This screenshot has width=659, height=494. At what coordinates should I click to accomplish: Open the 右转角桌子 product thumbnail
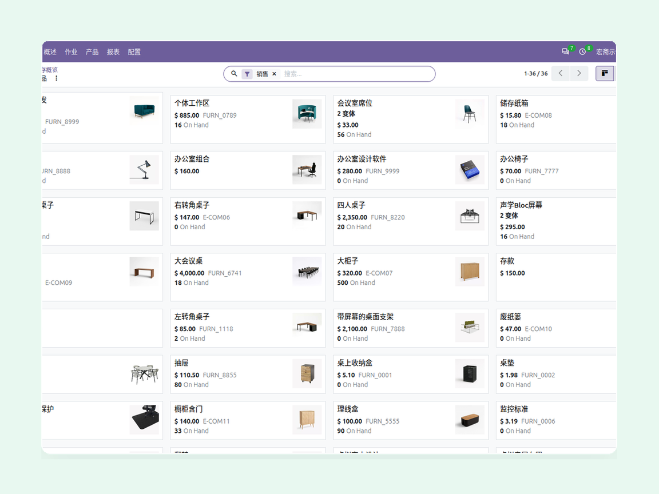(x=307, y=216)
